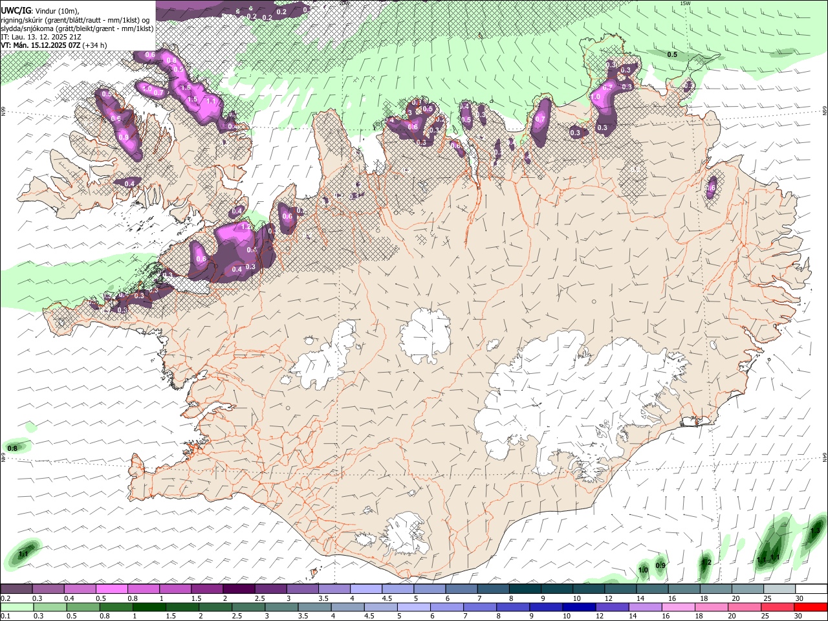Click the "(+34 h)" forecast offset text
The width and height of the screenshot is (828, 621).
click(x=95, y=45)
